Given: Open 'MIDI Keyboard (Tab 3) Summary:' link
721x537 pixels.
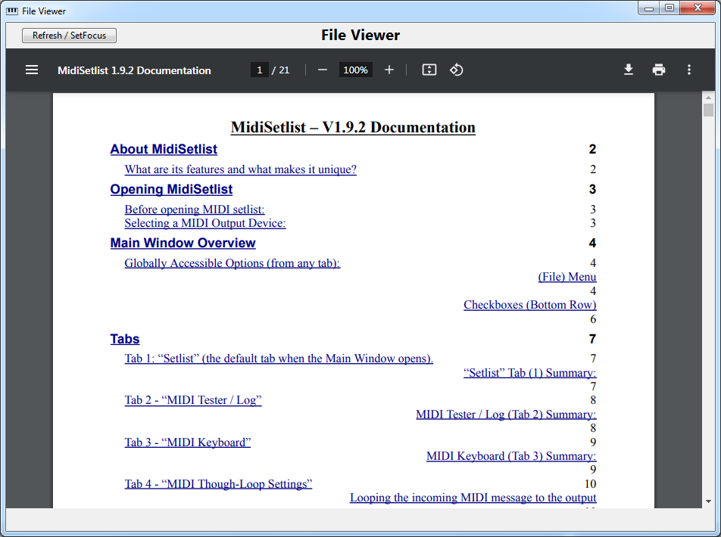Looking at the screenshot, I should [x=510, y=455].
